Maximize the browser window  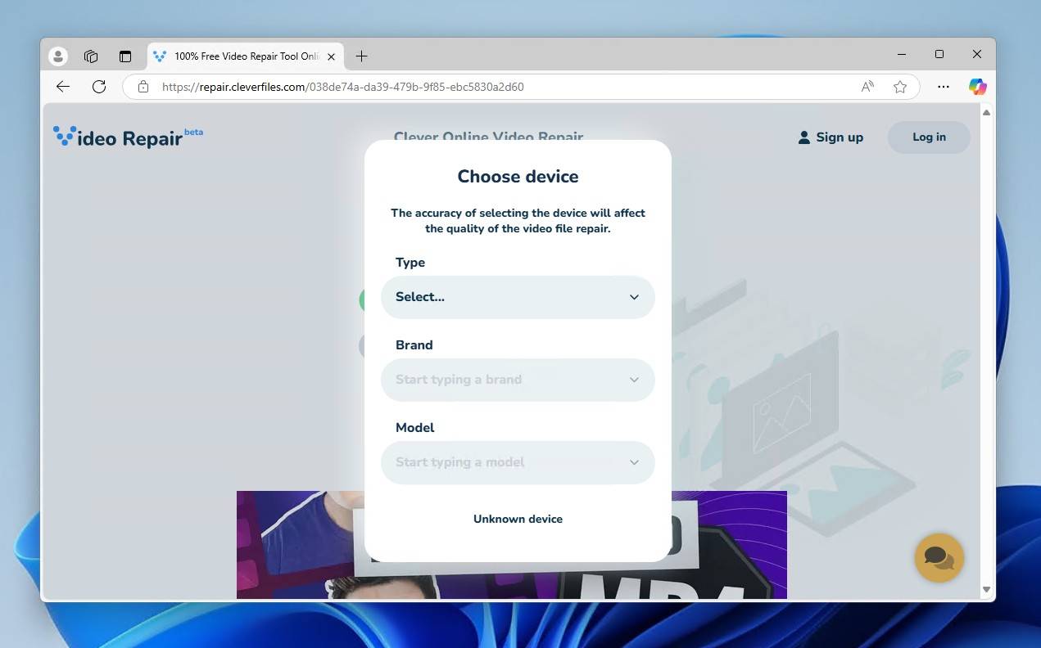[x=939, y=54]
